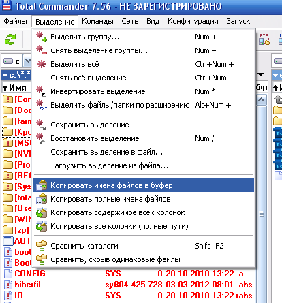Click IO file name text
The height and width of the screenshot is (303, 282).
click(x=18, y=296)
